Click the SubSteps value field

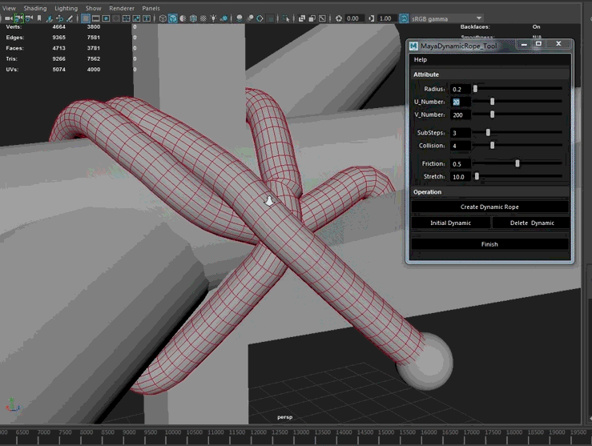(461, 133)
